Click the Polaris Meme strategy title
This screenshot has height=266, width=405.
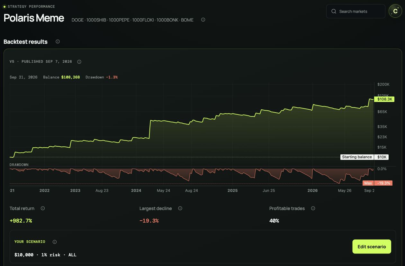click(x=34, y=18)
